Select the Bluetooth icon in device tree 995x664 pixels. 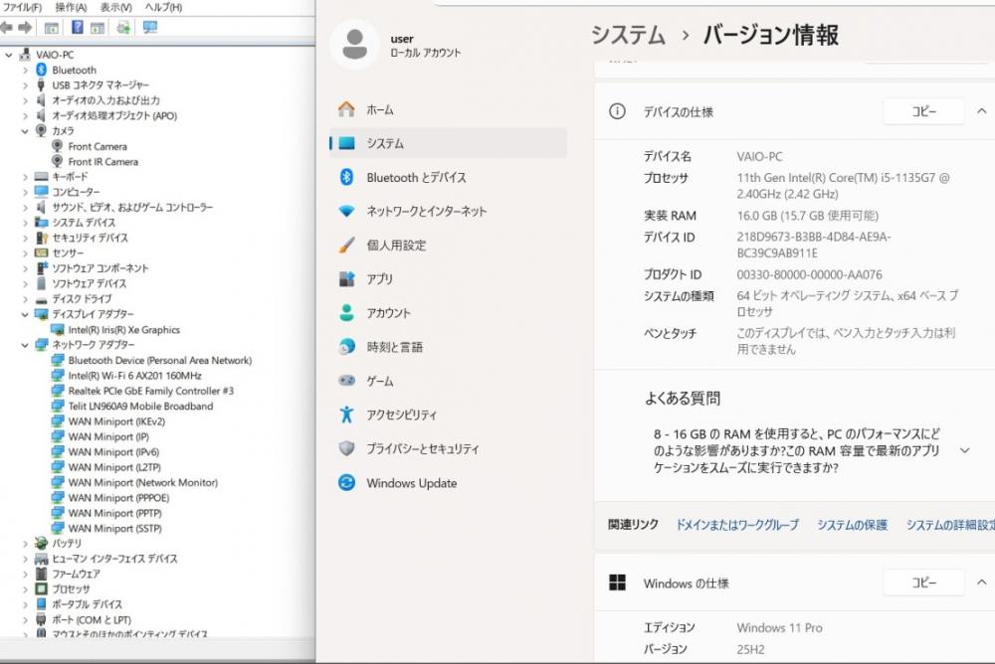pos(41,70)
